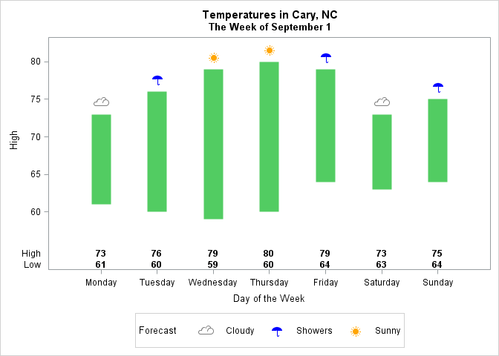499x356 pixels.
Task: Click the sun icon above Thursday's bar
Action: click(270, 50)
